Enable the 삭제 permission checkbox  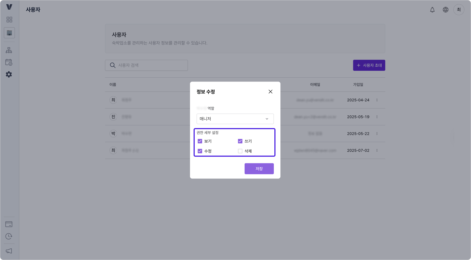(240, 151)
